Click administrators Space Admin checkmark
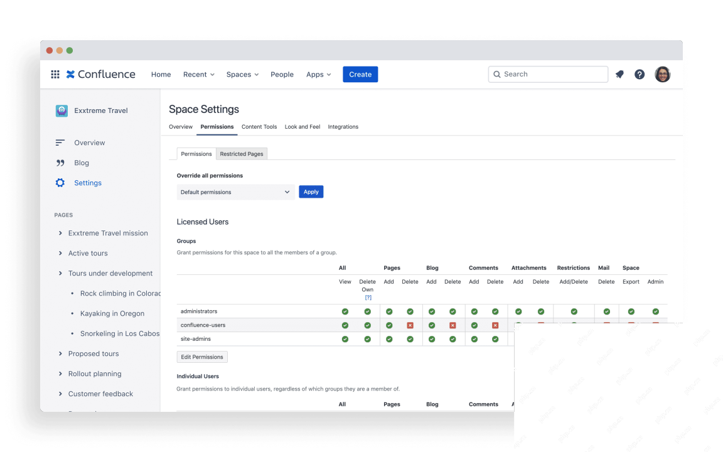The image size is (723, 452). (656, 311)
